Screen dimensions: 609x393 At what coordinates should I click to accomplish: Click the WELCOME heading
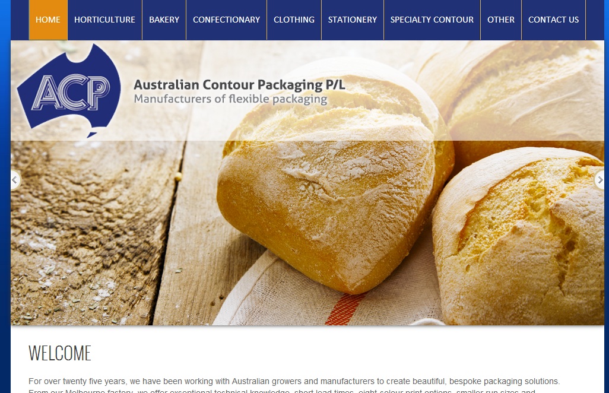60,353
